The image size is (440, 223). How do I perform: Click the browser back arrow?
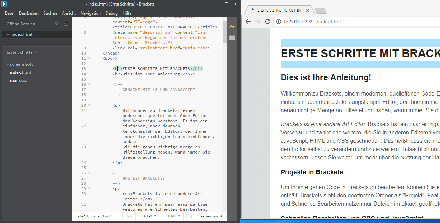[248, 22]
